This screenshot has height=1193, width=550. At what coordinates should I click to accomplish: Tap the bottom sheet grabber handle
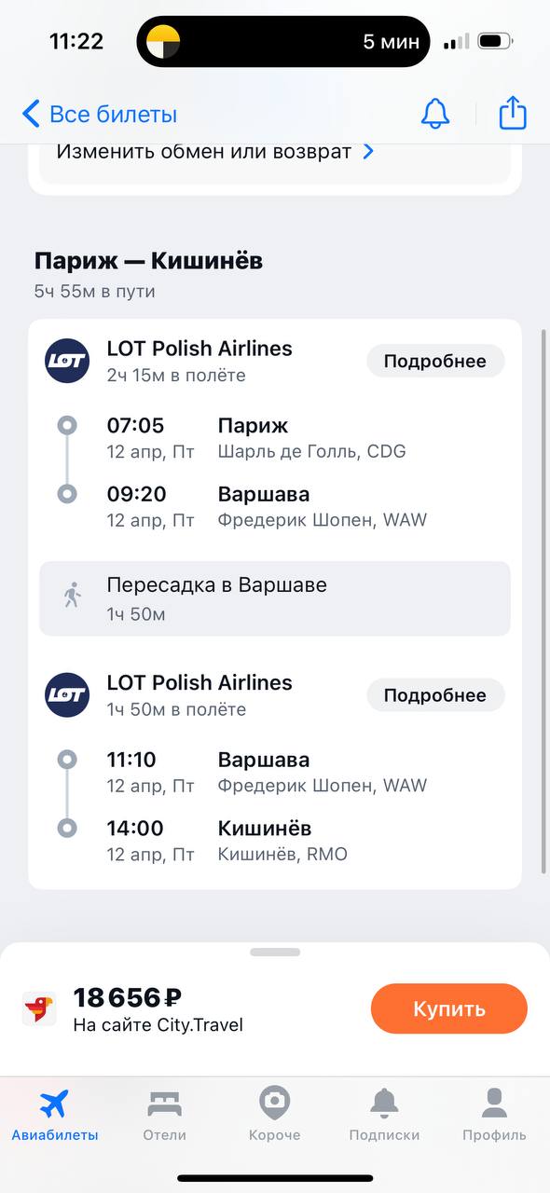click(x=275, y=952)
